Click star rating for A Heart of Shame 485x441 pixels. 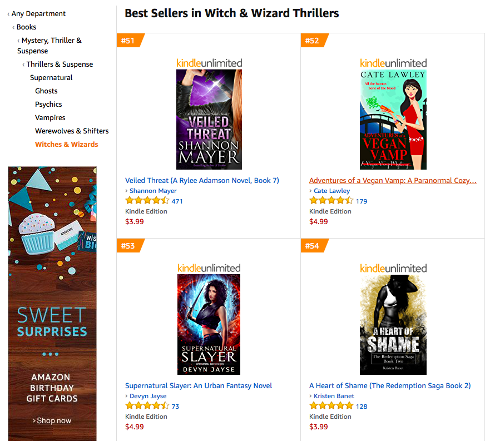(331, 406)
